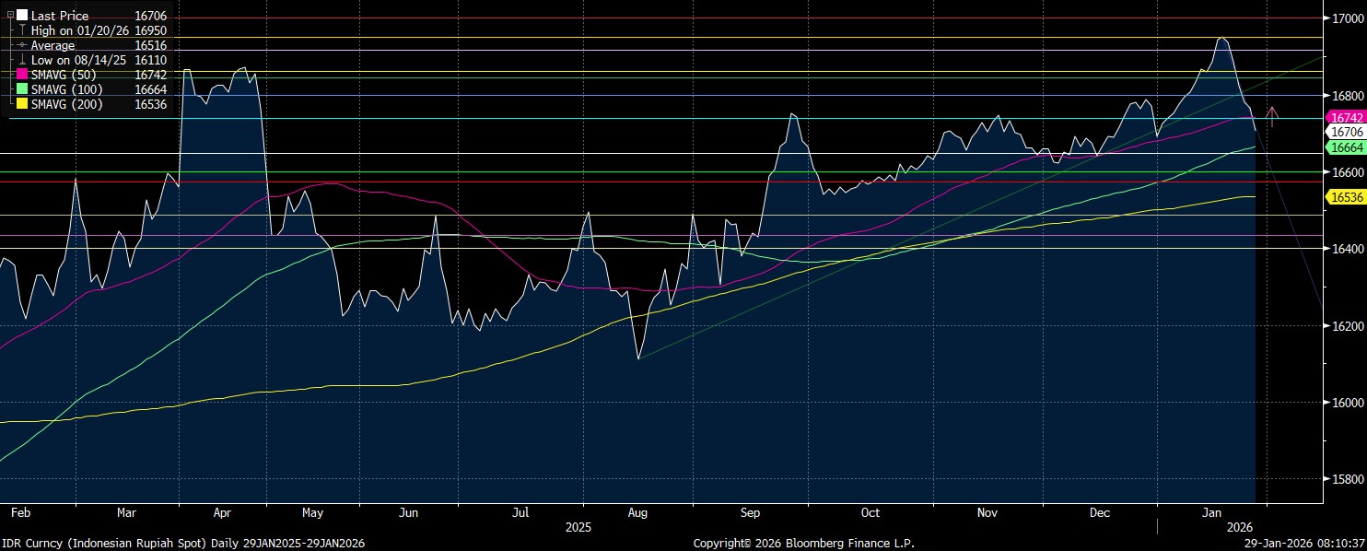Click the green SMAVG (100) legend swatch

pos(22,89)
